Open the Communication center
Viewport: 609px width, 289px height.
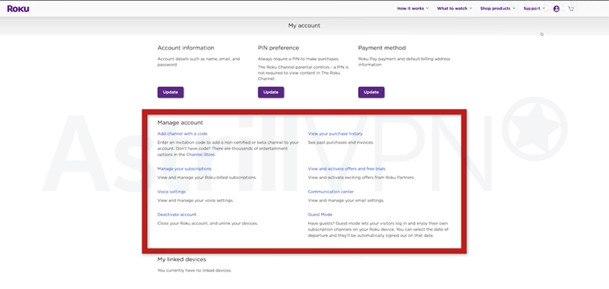[x=331, y=192]
